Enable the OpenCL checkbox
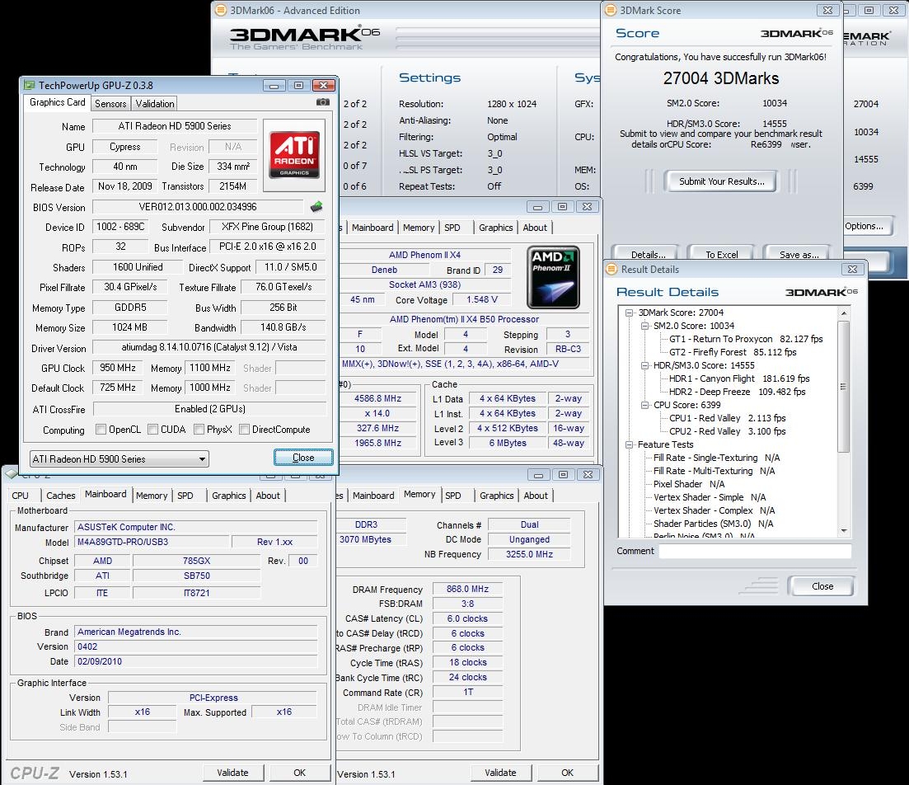 click(101, 430)
